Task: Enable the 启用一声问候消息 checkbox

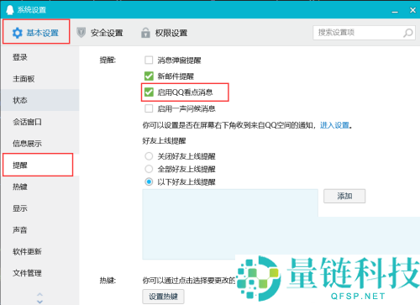Action: coord(149,108)
